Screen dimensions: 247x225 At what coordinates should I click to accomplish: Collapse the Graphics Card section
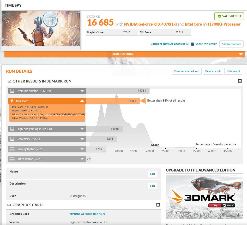pos(158,205)
